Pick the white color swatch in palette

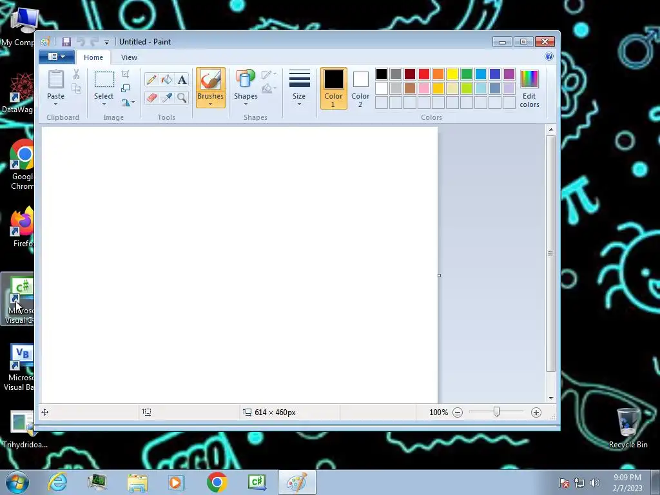tap(382, 88)
